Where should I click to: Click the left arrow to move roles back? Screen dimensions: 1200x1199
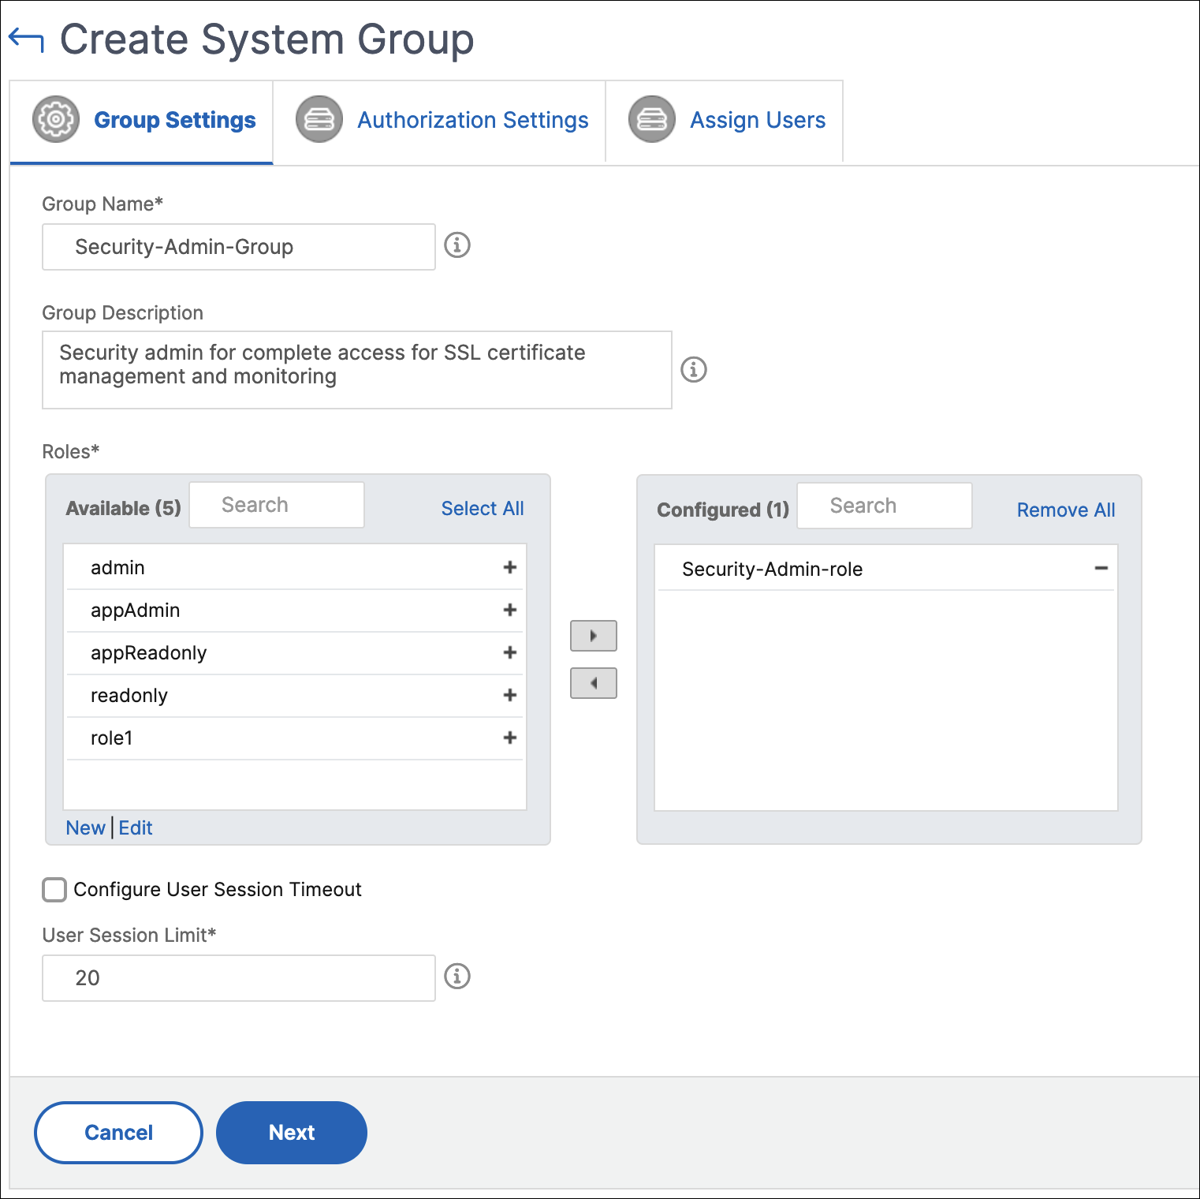[x=594, y=683]
